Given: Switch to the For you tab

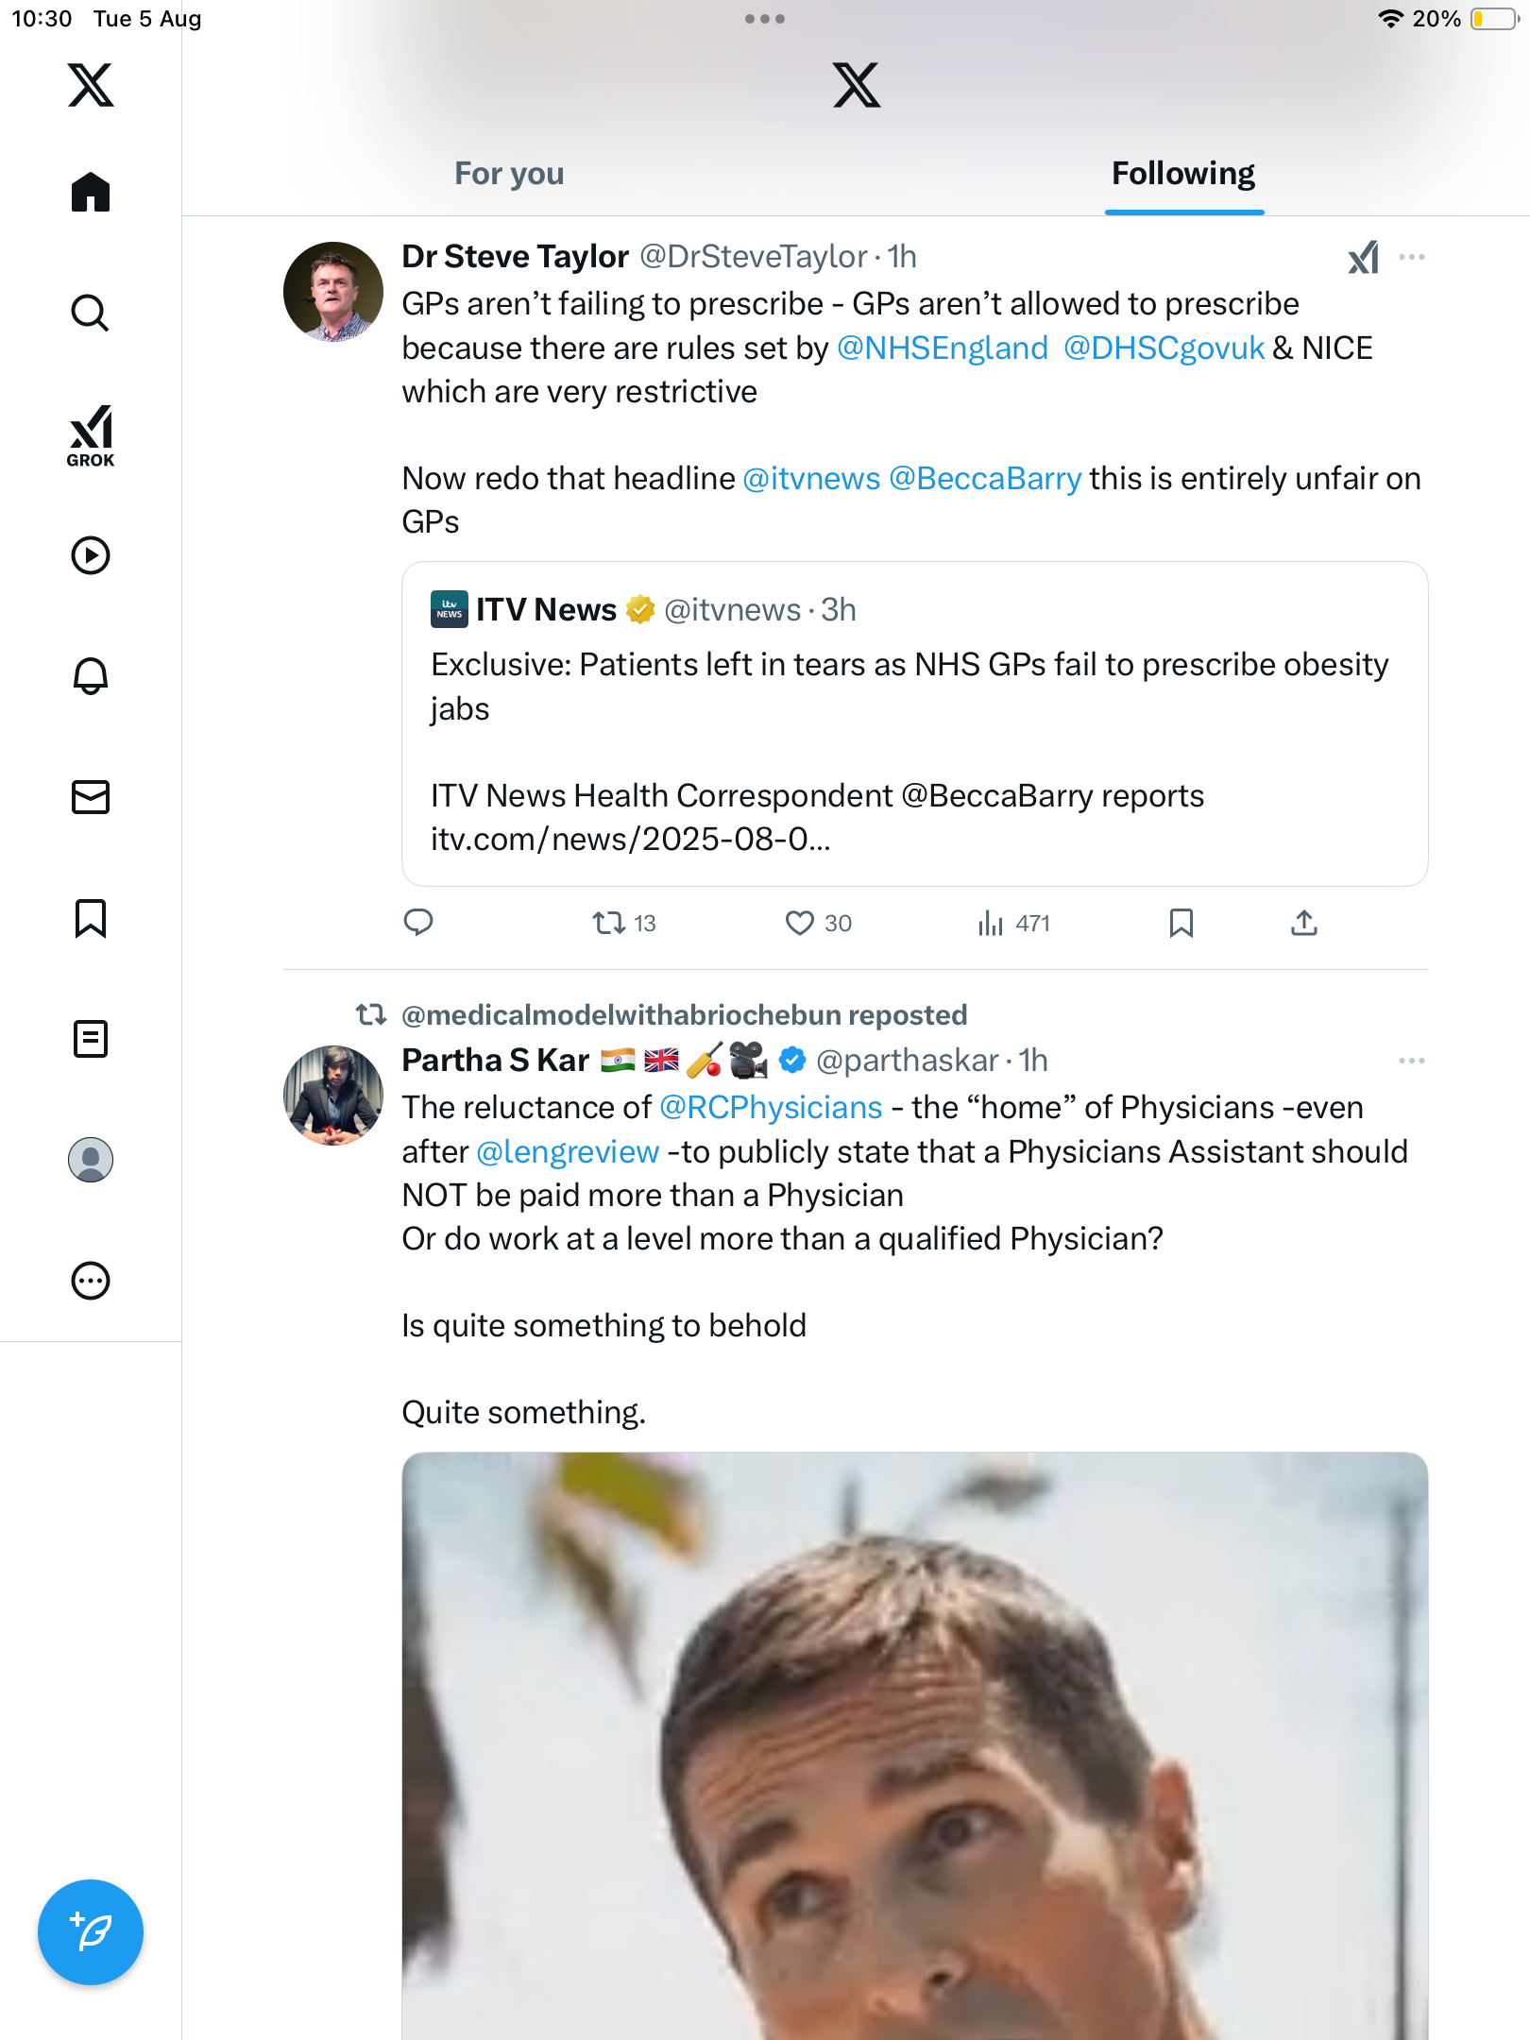Looking at the screenshot, I should pos(509,174).
